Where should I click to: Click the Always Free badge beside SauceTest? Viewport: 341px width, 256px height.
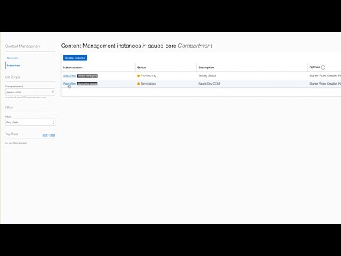coord(87,76)
